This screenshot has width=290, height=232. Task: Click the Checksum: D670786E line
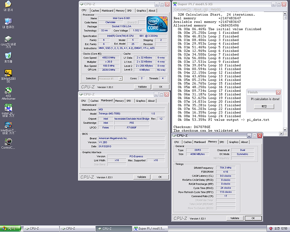click(x=192, y=127)
